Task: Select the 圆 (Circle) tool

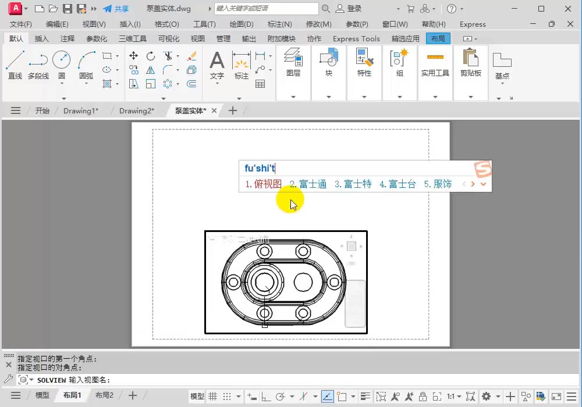Action: (61, 65)
